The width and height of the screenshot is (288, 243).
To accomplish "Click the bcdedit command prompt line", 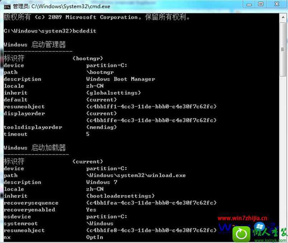I will coord(50,31).
